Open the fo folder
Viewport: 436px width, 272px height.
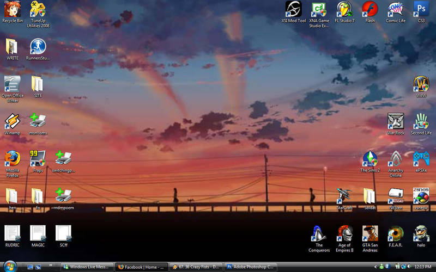coord(38,199)
